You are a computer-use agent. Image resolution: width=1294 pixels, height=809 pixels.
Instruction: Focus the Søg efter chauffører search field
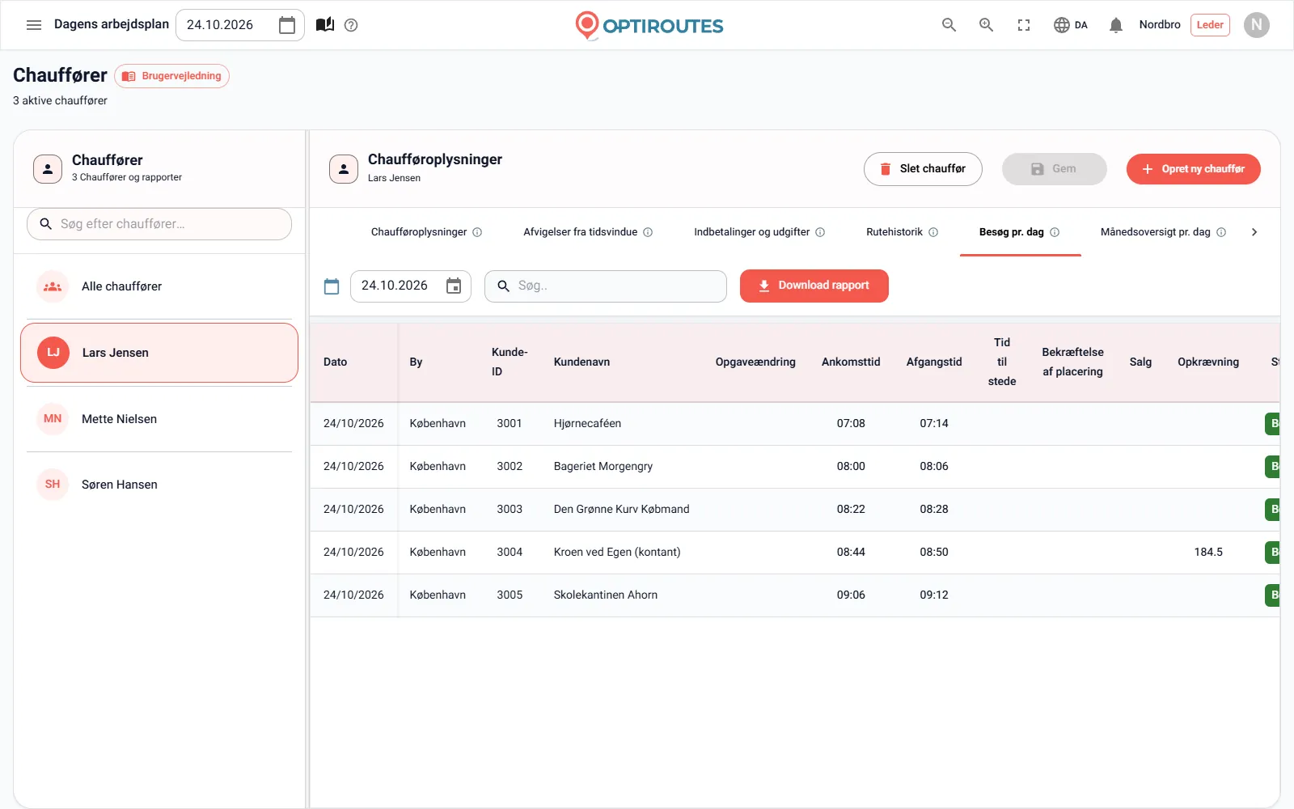point(159,224)
